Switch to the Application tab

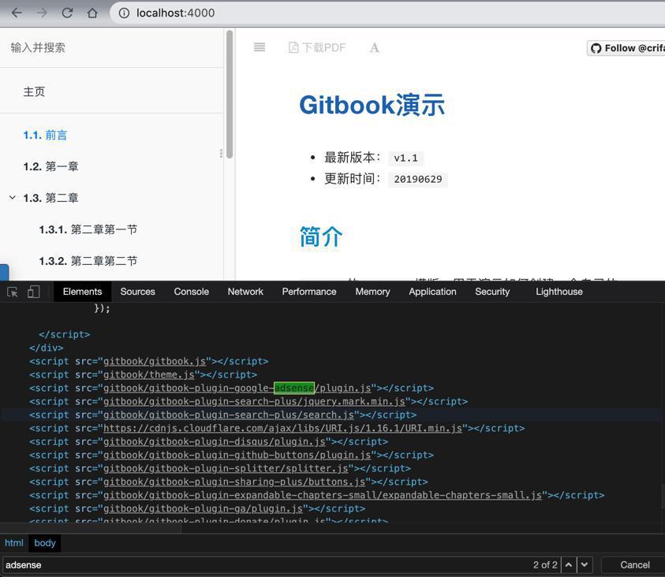(x=432, y=292)
